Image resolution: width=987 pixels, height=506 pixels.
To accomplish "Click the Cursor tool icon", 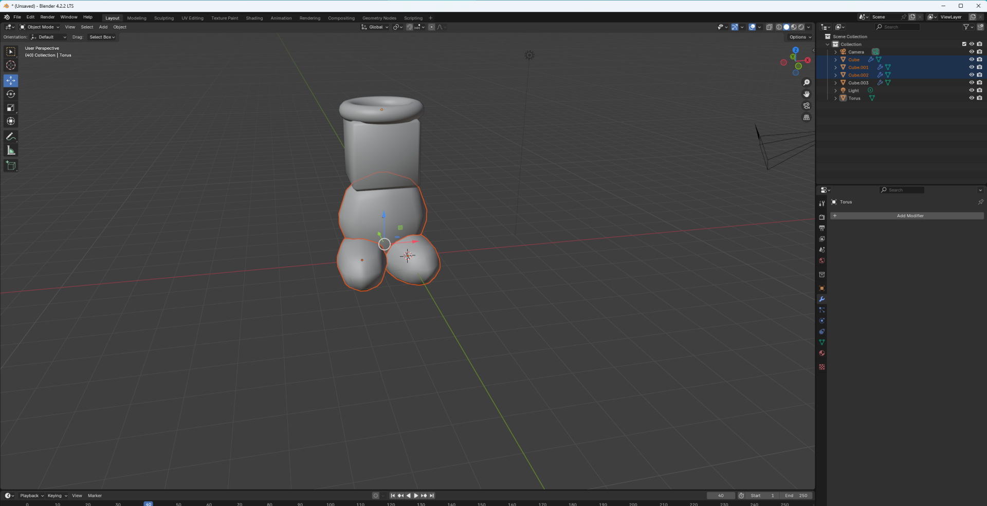I will coord(11,65).
